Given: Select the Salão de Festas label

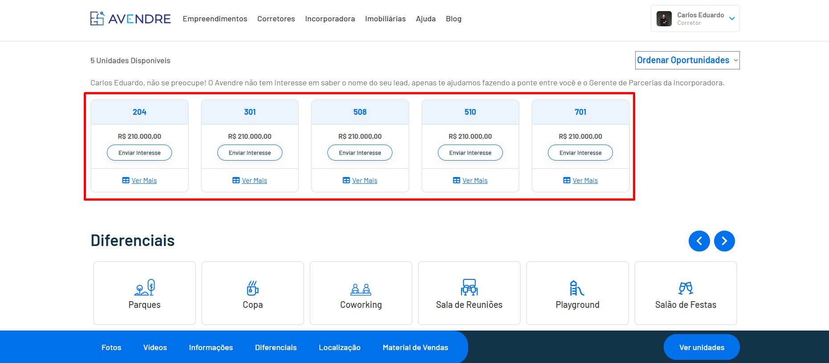Looking at the screenshot, I should click(x=686, y=305).
